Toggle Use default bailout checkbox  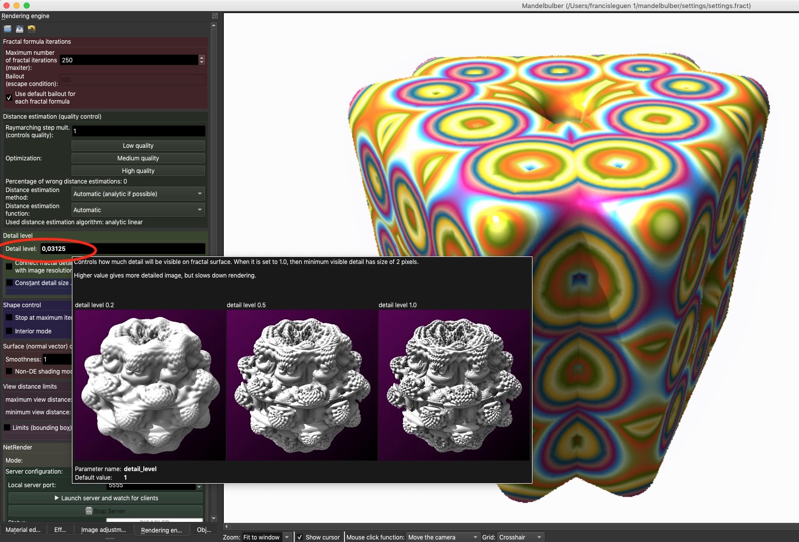[x=9, y=98]
